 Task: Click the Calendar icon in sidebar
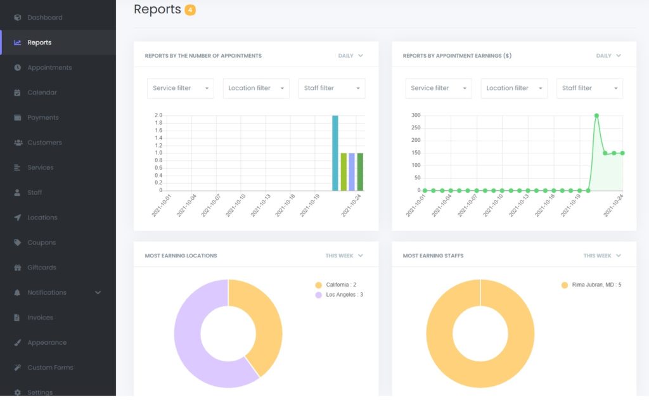(x=17, y=93)
